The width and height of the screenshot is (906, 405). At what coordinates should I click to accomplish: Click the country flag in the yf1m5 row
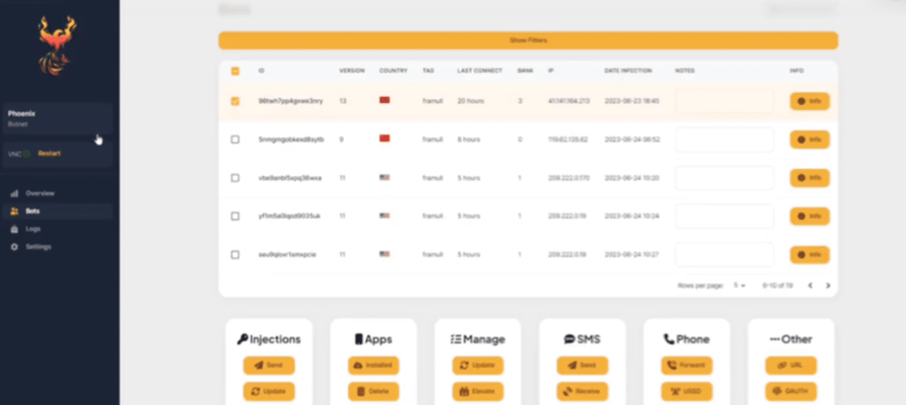tap(385, 216)
